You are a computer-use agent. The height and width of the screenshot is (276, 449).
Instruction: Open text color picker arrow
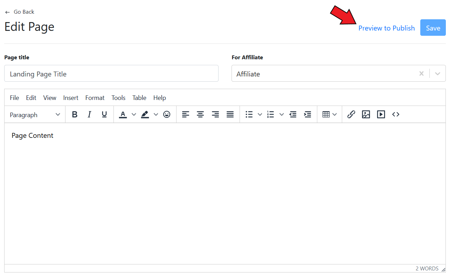point(134,114)
